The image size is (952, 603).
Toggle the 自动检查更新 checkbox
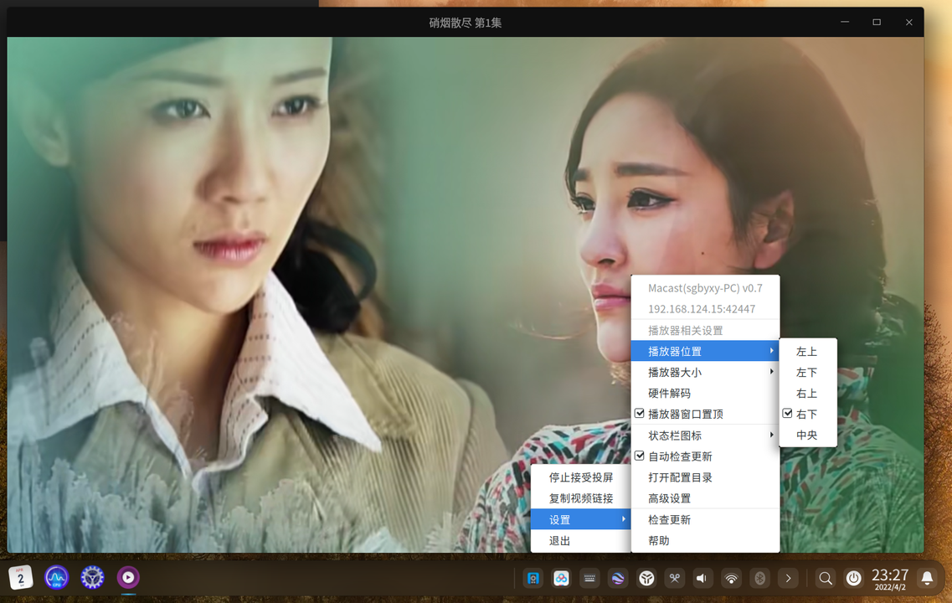point(706,456)
